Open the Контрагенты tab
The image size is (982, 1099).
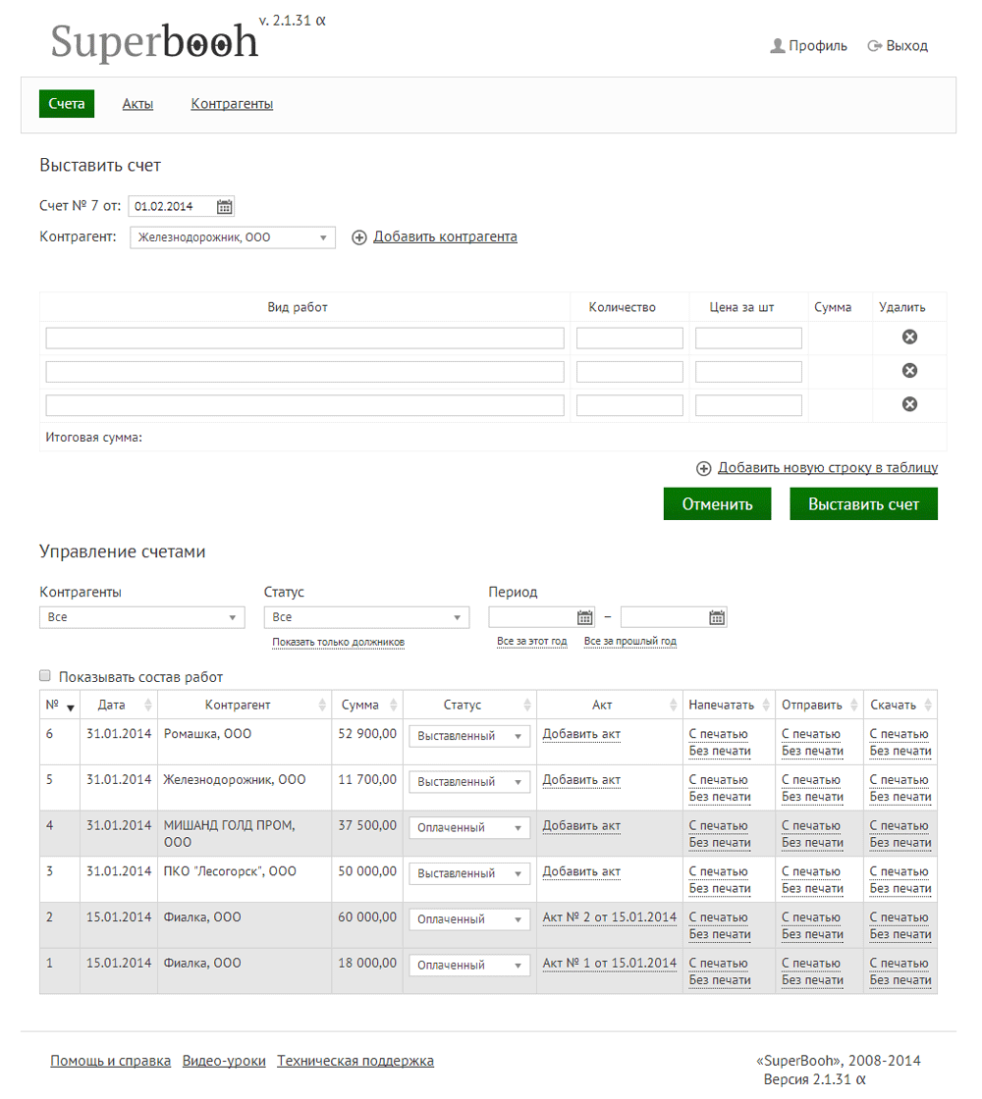point(232,104)
